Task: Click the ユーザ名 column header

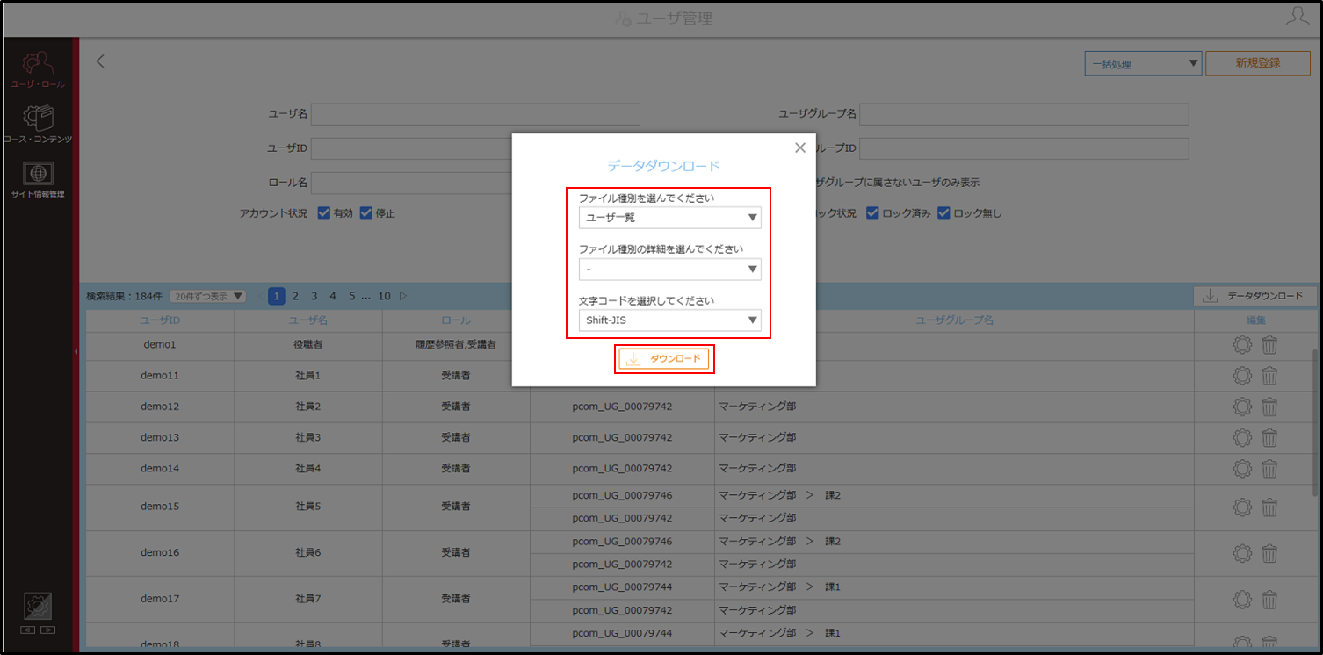Action: (x=308, y=320)
